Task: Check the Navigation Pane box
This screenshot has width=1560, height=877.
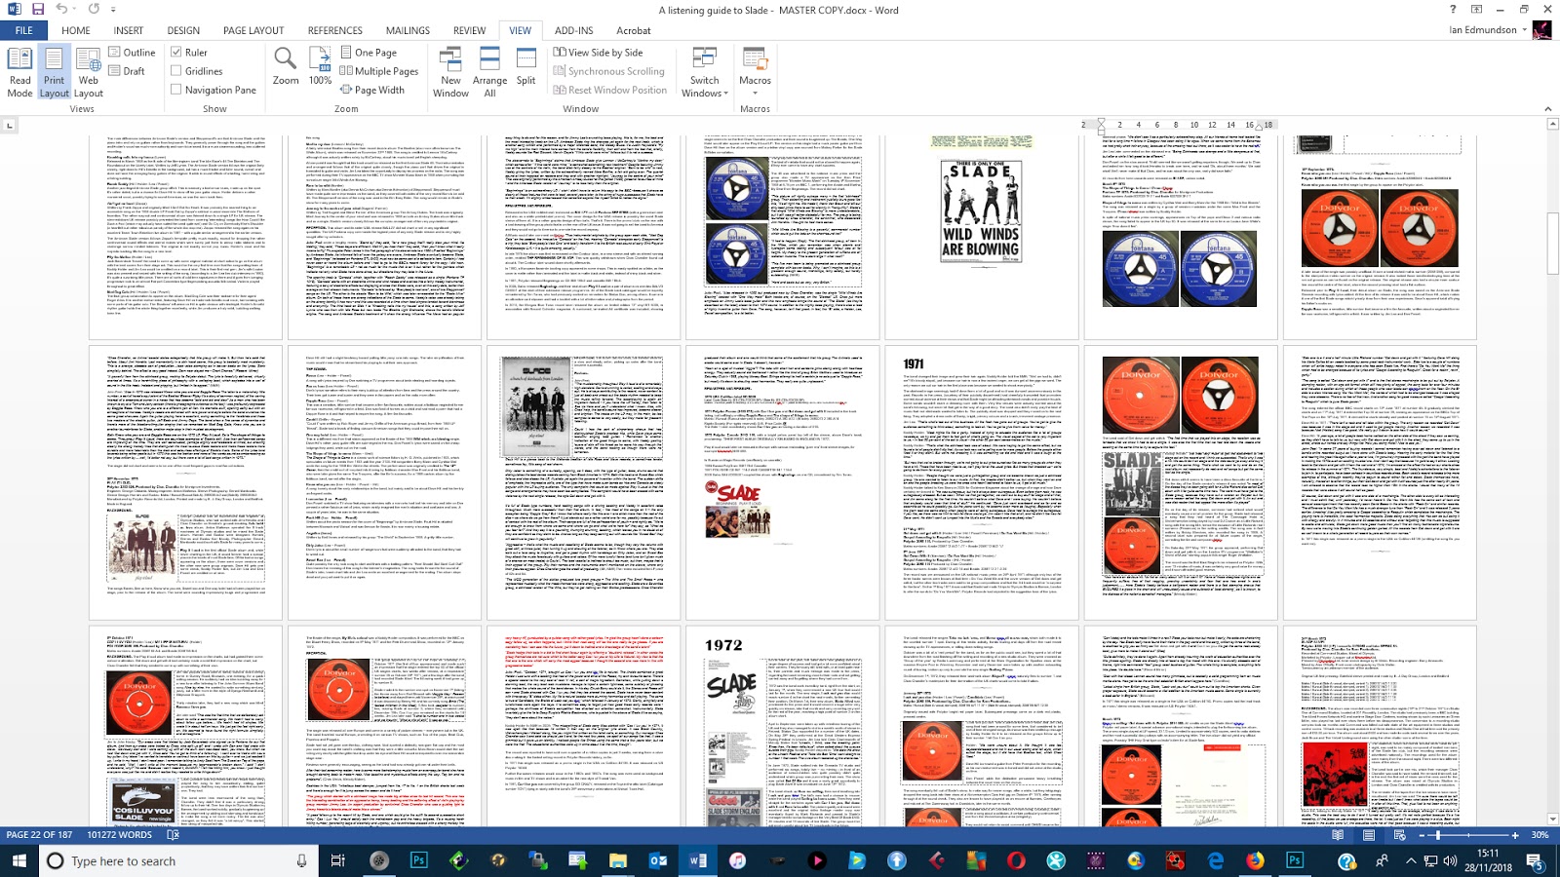Action: coord(176,90)
